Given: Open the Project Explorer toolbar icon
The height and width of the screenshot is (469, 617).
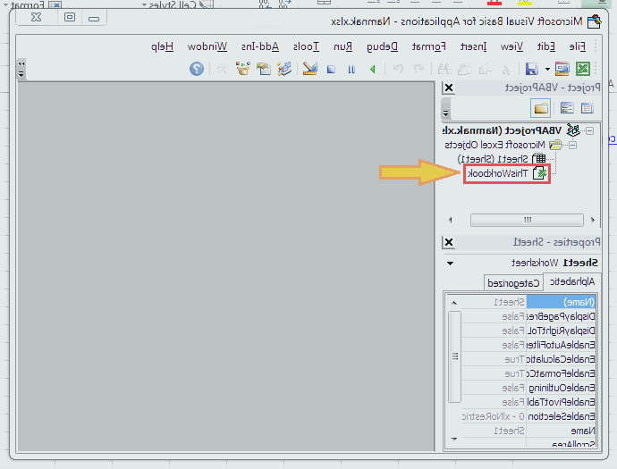Looking at the screenshot, I should 285,68.
